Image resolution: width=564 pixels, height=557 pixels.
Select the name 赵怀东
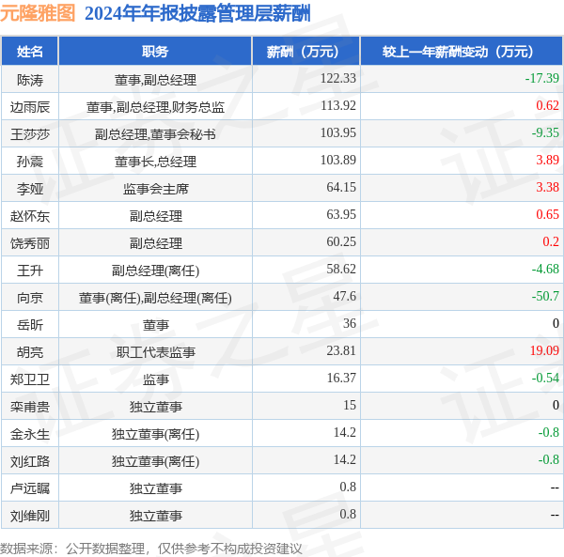(x=30, y=216)
